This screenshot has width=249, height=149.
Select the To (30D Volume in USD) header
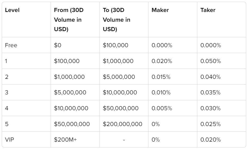coord(117,20)
